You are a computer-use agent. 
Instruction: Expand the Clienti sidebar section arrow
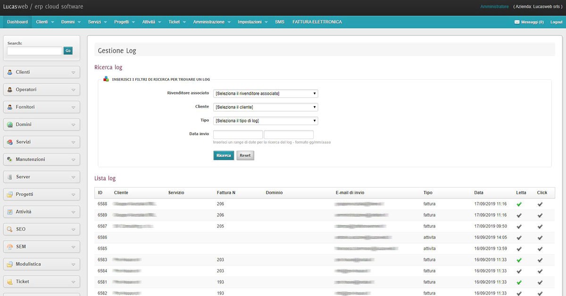pyautogui.click(x=73, y=73)
